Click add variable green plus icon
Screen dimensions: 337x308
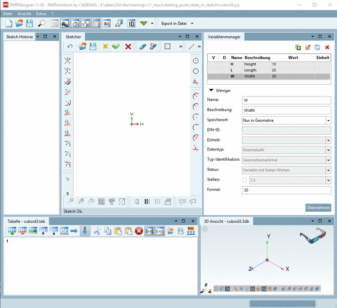point(298,47)
